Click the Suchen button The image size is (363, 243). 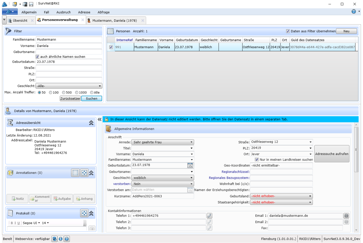click(x=92, y=99)
